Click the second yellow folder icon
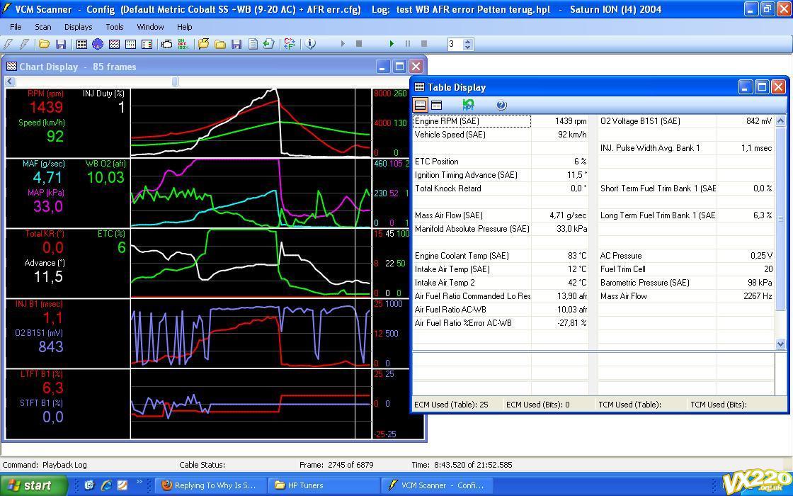The image size is (793, 496). 220,44
